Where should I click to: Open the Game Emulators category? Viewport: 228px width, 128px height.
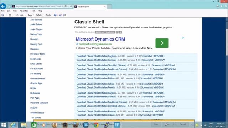coord(38,79)
